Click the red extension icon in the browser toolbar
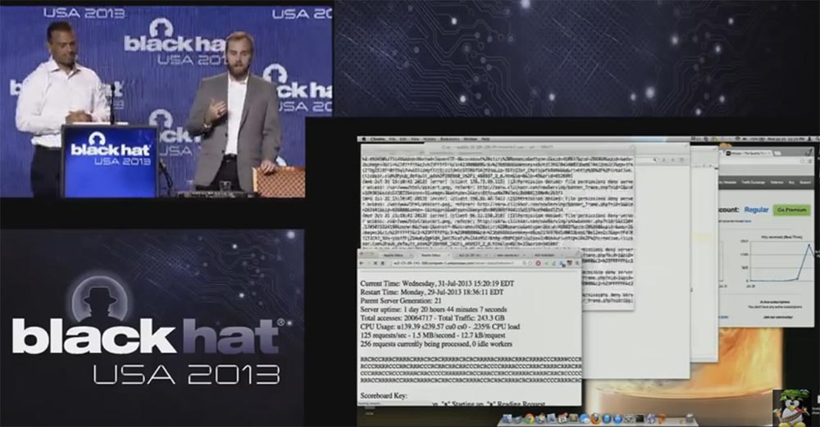Image resolution: width=820 pixels, height=427 pixels. 538,263
